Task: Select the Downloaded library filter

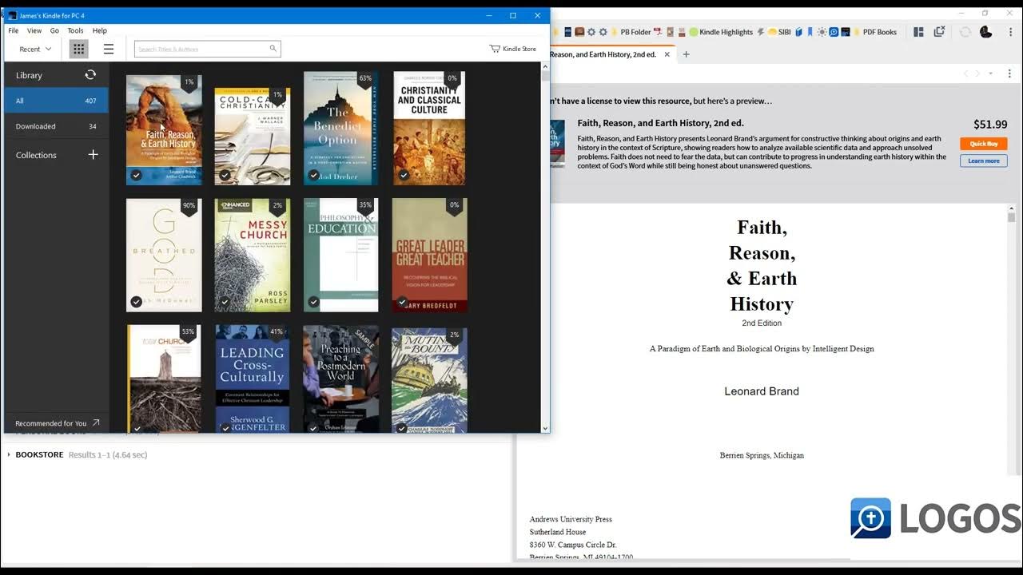Action: [x=56, y=126]
